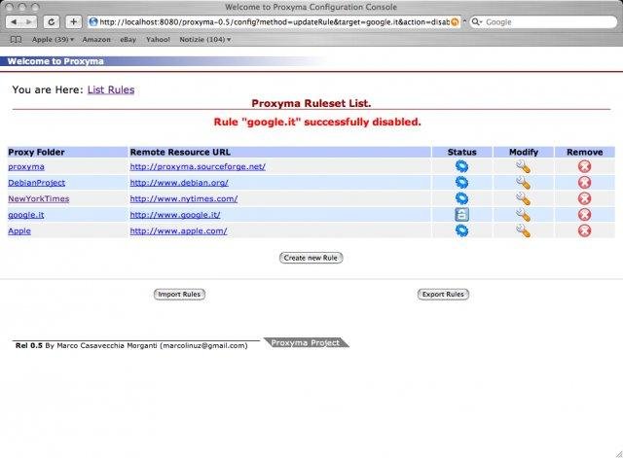Expand Apple (39) bookmarks folder
The height and width of the screenshot is (458, 623).
pos(53,39)
